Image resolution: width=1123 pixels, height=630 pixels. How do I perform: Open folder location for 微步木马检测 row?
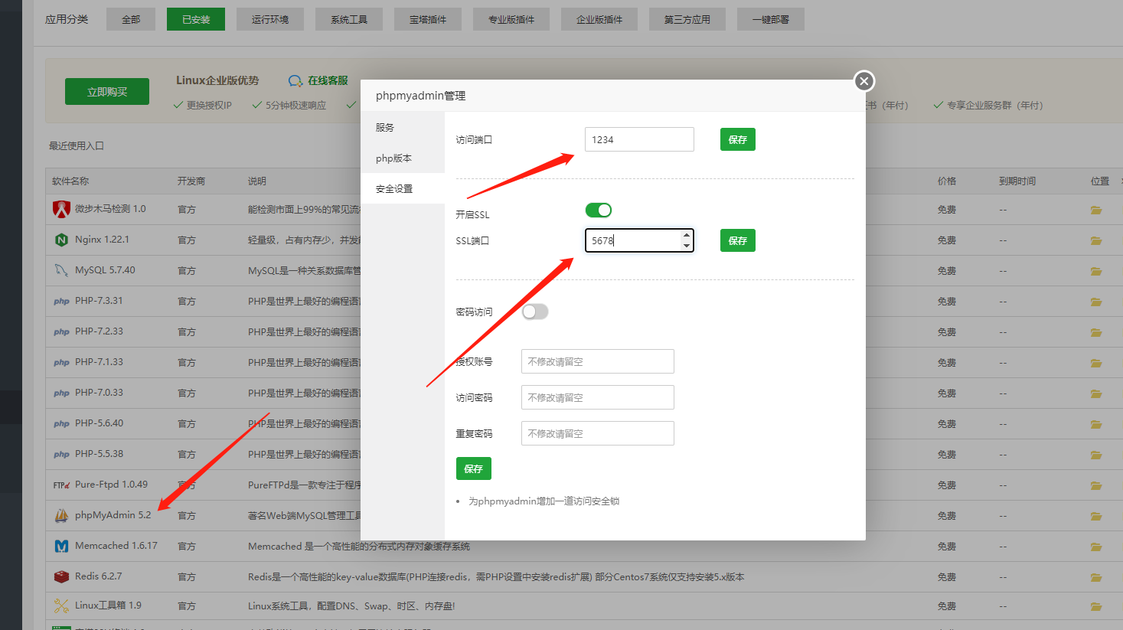pos(1096,210)
